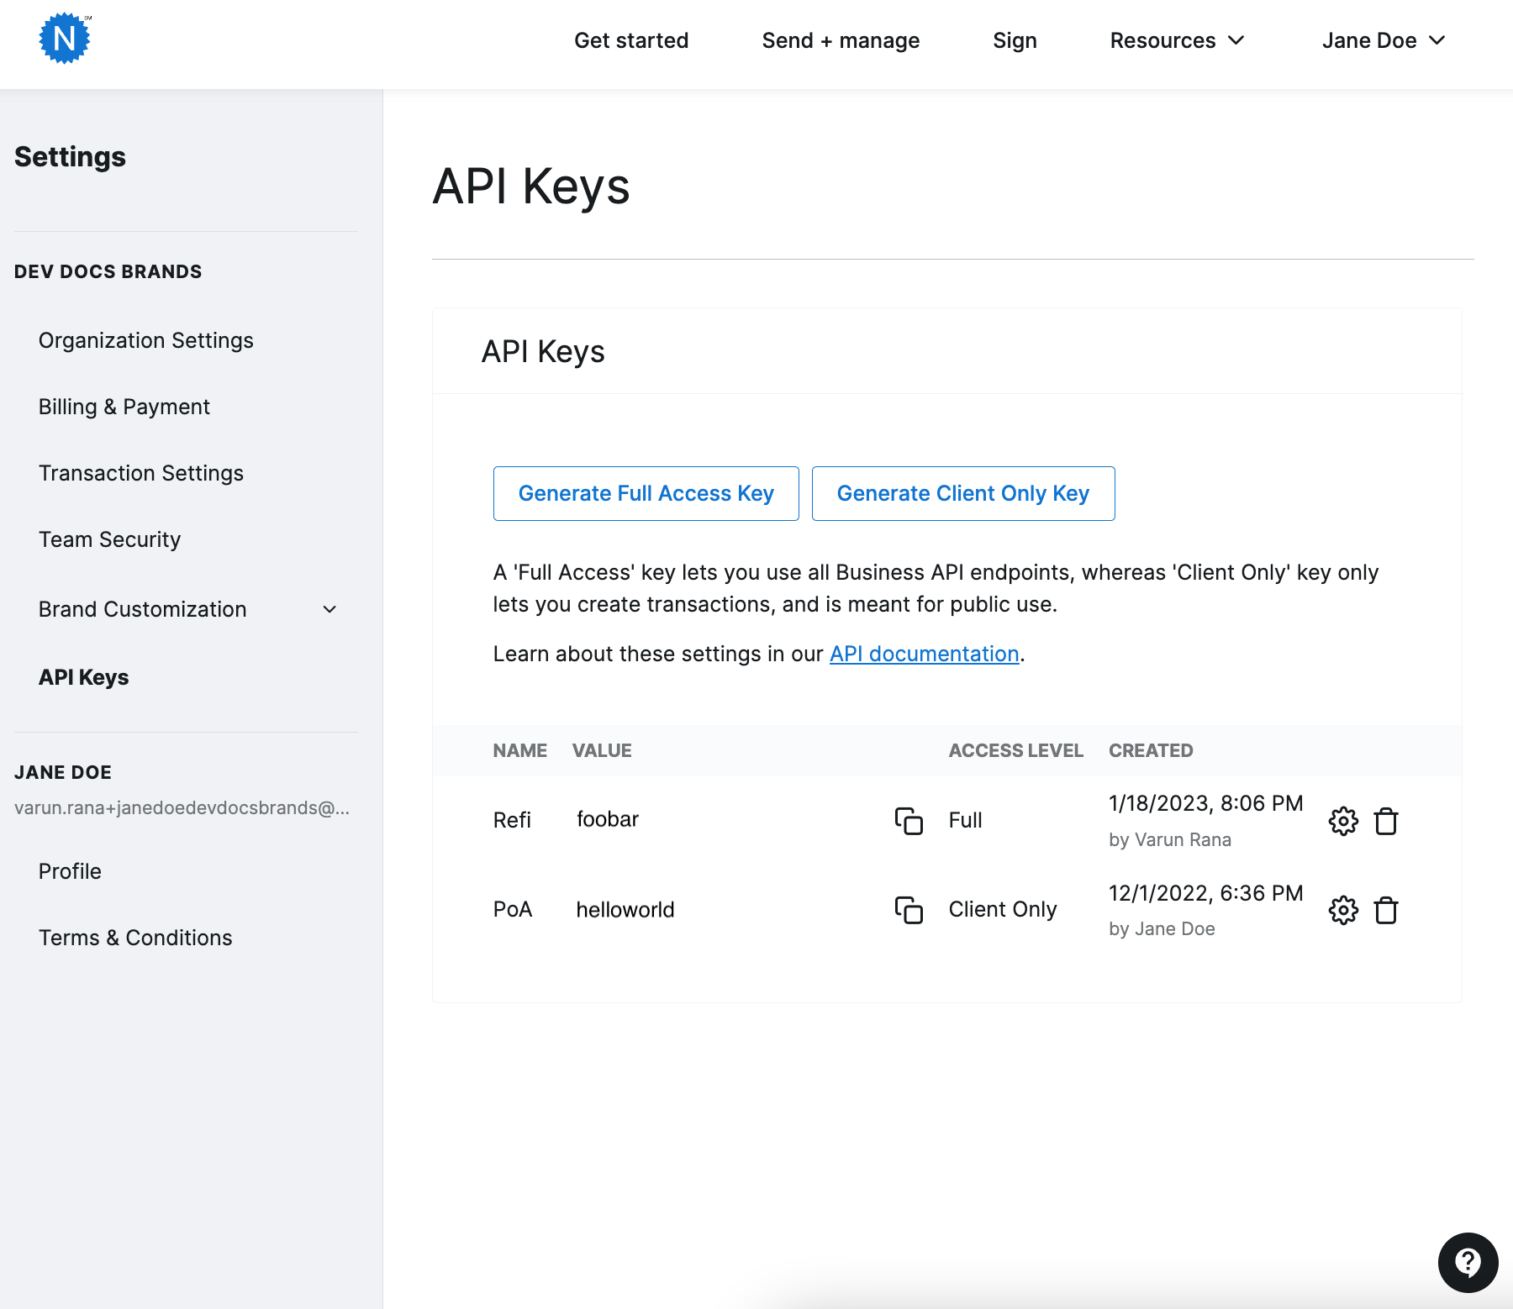Open the Jane Doe account menu
Viewport: 1513px width, 1309px height.
tap(1384, 40)
